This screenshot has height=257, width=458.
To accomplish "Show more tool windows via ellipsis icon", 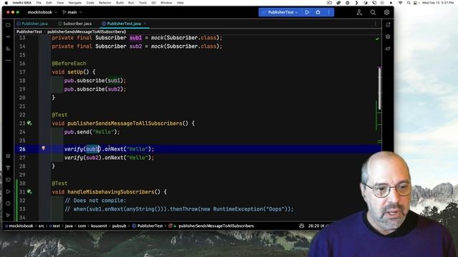I will click(8, 60).
